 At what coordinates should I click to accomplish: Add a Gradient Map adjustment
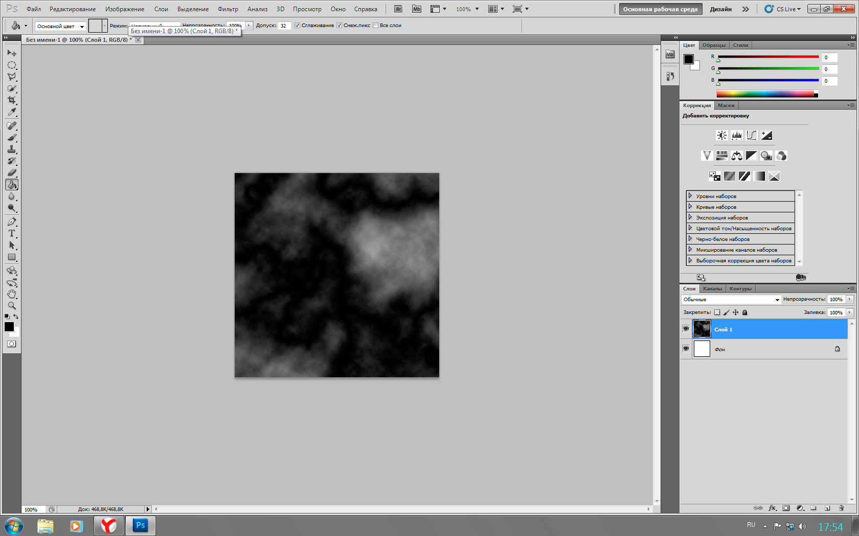[x=759, y=176]
